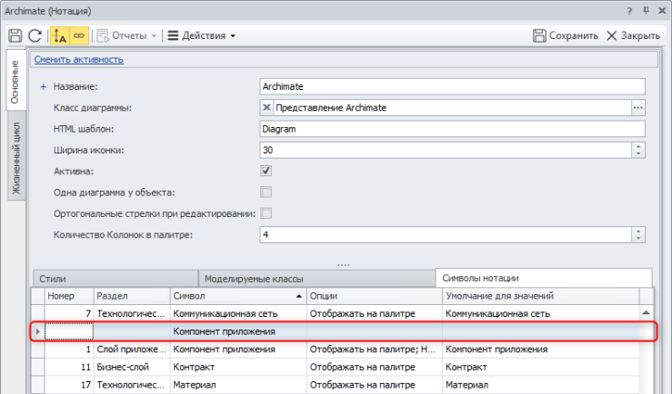Expand the selected Компонент приложения row arrow
The height and width of the screenshot is (394, 672).
(x=37, y=332)
